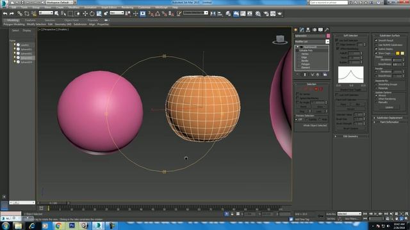Toggle the Isoline Display checkbox
This screenshot has width=410, height=230.
coord(376,49)
